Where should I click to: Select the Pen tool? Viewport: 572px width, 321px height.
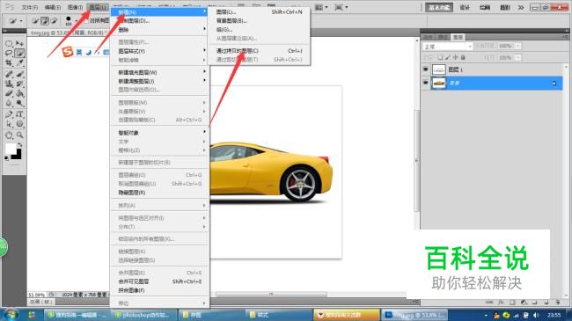[x=9, y=114]
